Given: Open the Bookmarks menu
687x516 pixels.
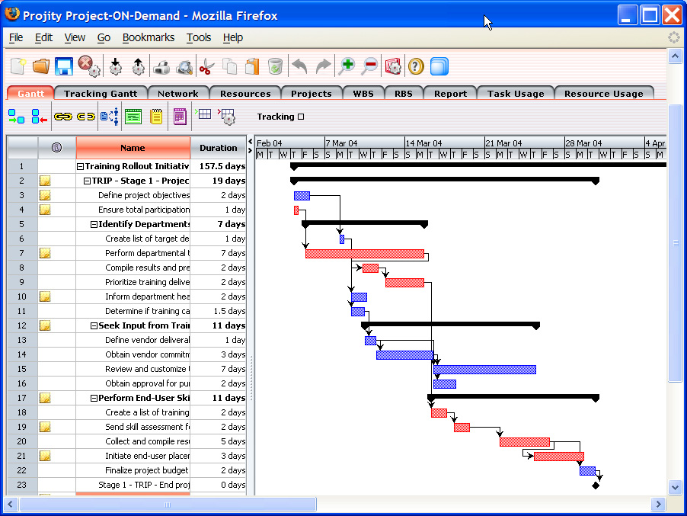Looking at the screenshot, I should (x=148, y=37).
